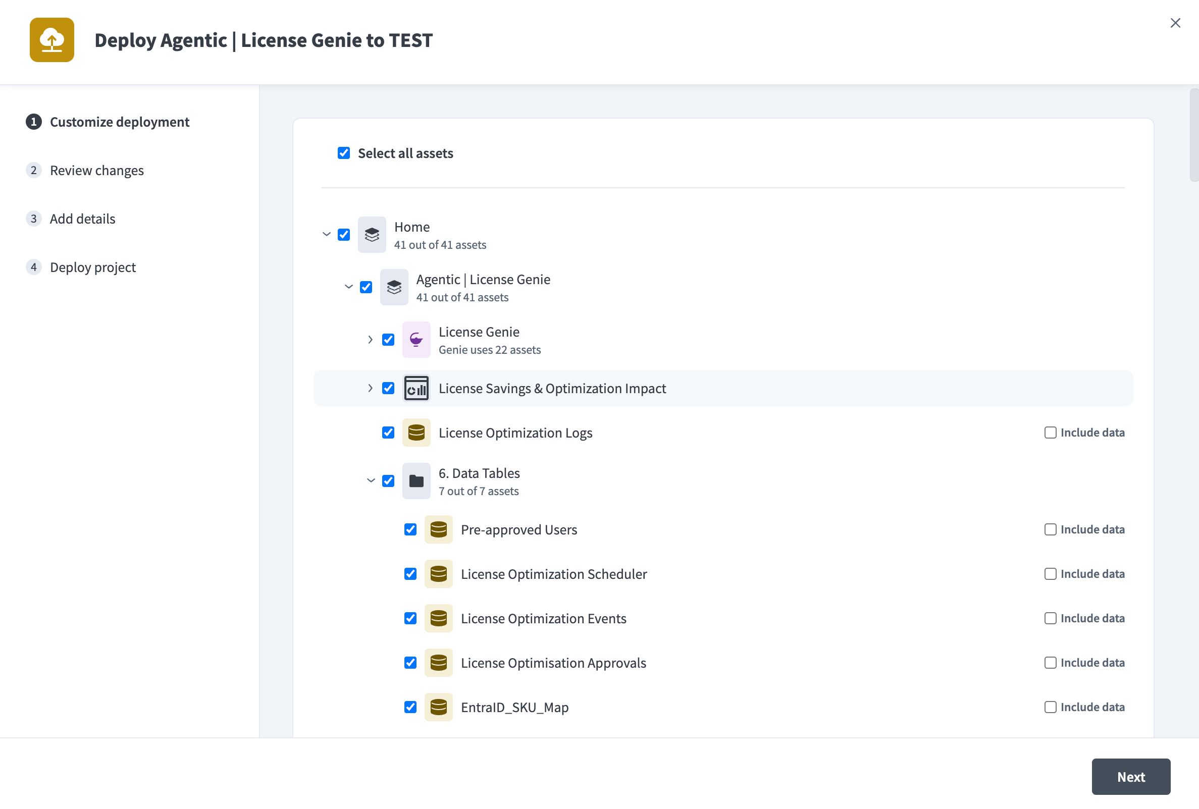Click the License Optimisation Approvals database icon
This screenshot has width=1199, height=809.
[438, 663]
